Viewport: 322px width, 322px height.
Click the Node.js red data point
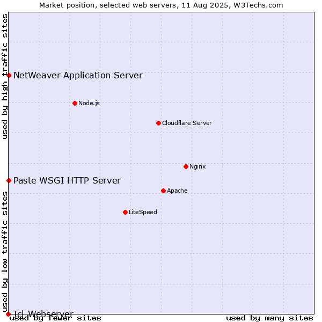click(x=75, y=103)
